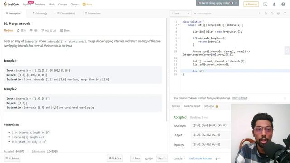
Task: Open the Problems list button
Action: pos(12,158)
